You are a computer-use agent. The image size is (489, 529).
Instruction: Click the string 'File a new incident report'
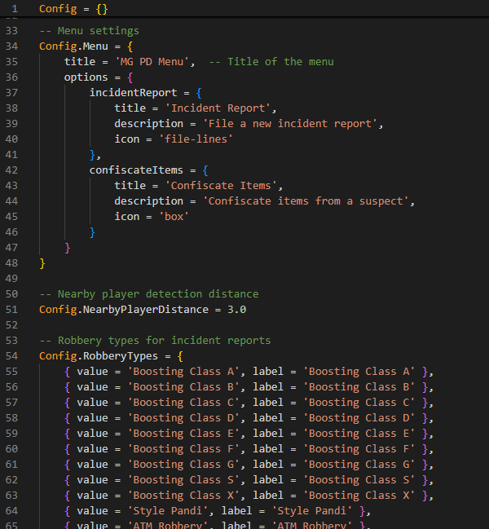click(290, 124)
